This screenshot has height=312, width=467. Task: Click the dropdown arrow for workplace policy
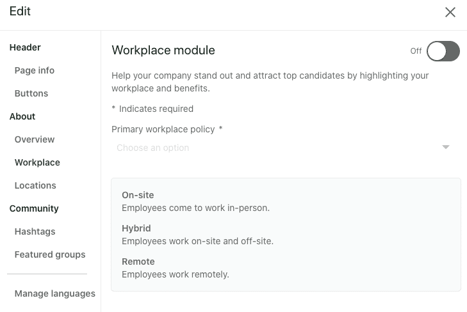[446, 147]
